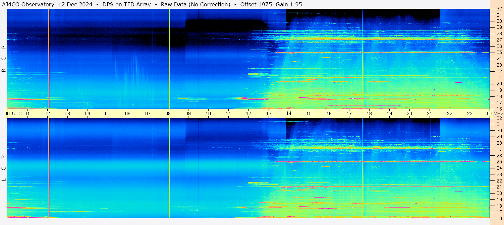Click the 23 hour mark on the time axis

(x=470, y=114)
